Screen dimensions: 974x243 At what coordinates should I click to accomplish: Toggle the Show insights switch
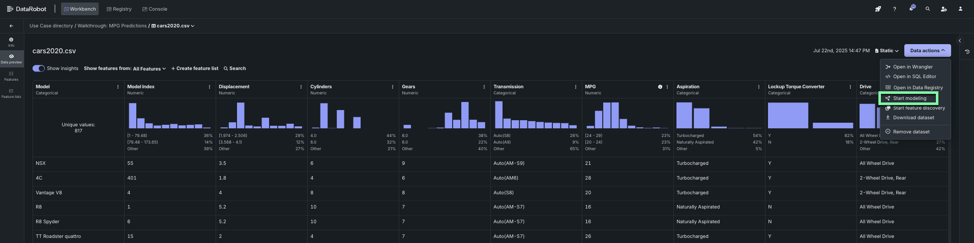click(39, 68)
